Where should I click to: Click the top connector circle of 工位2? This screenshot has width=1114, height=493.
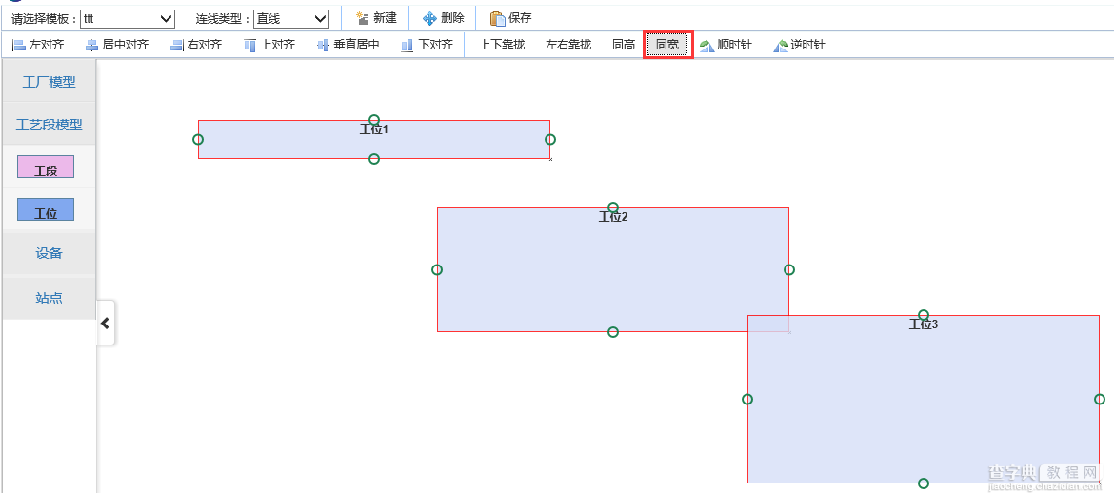[613, 207]
